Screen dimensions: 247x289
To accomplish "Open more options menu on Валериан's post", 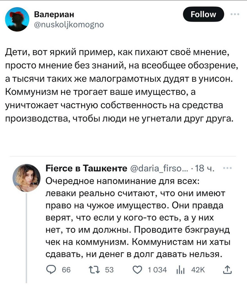I will pos(234,15).
